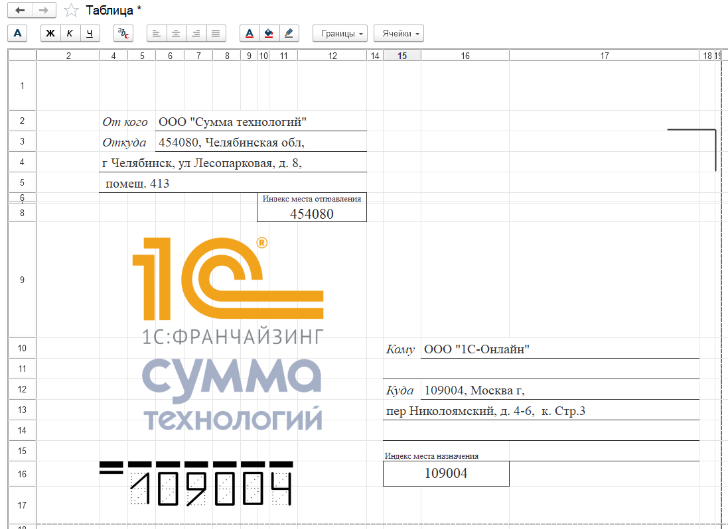The image size is (728, 529).
Task: Select column header 15
Action: [401, 56]
